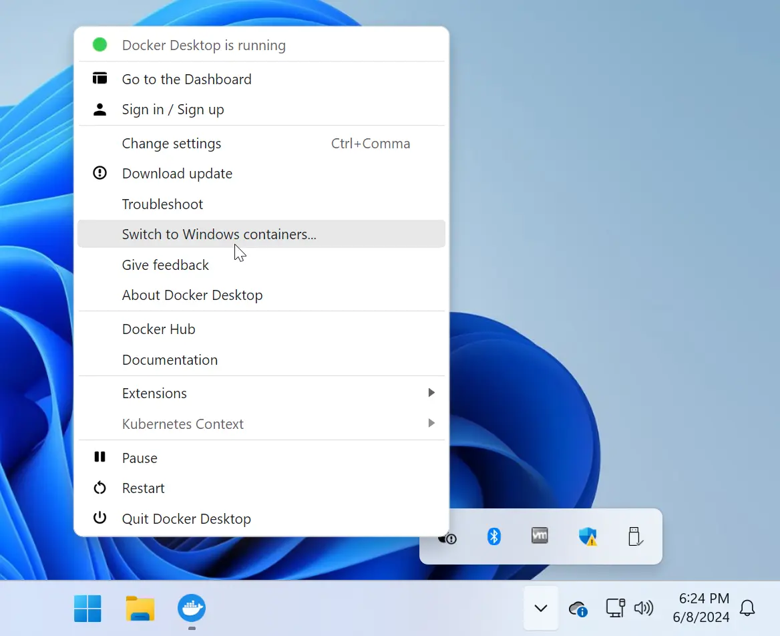Click the volume speaker icon in taskbar
Image resolution: width=780 pixels, height=636 pixels.
(644, 608)
